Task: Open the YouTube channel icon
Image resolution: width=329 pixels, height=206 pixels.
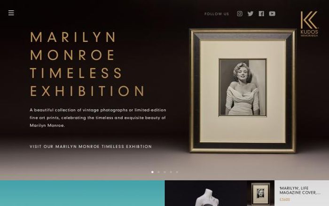Action: click(272, 14)
